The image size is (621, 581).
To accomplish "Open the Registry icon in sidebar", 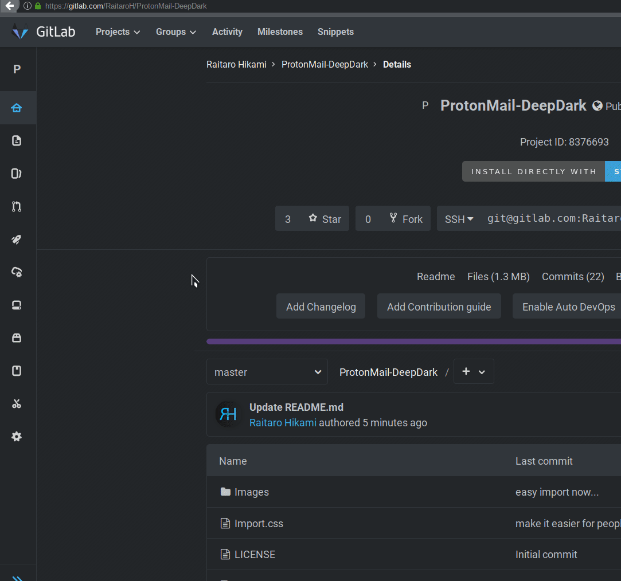I will (17, 337).
